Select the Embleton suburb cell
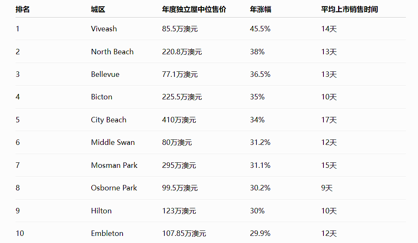Image resolution: width=418 pixels, height=243 pixels. click(107, 233)
